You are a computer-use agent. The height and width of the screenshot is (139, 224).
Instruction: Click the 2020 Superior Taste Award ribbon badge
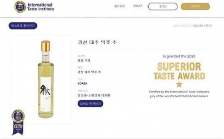coord(18,122)
